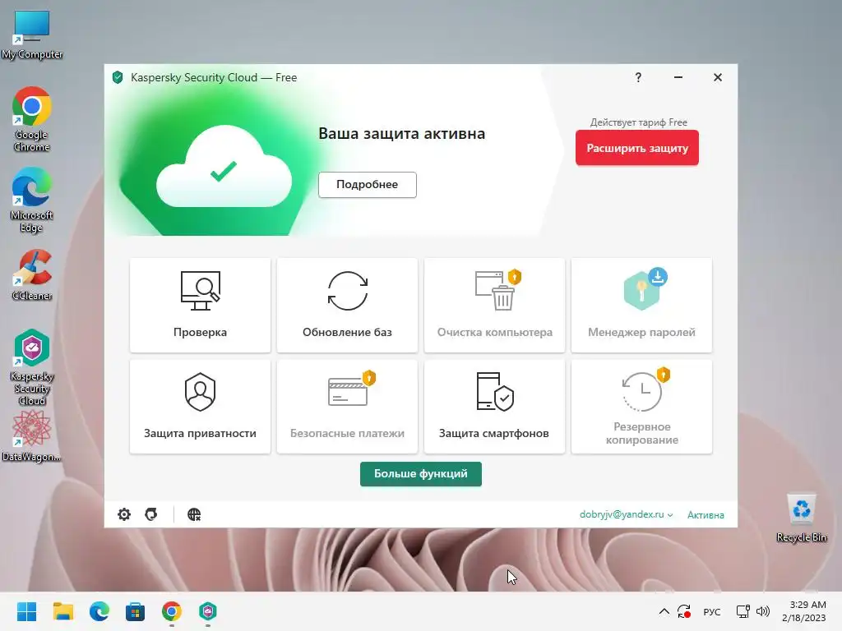Expand the dobryjv@yandex.ru account dropdown
Image resolution: width=842 pixels, height=631 pixels.
click(626, 514)
